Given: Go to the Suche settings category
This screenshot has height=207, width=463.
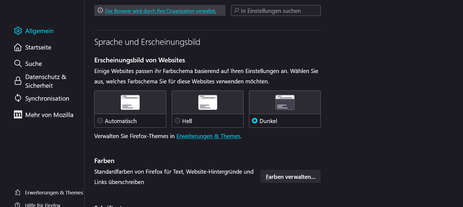Looking at the screenshot, I should pos(34,64).
